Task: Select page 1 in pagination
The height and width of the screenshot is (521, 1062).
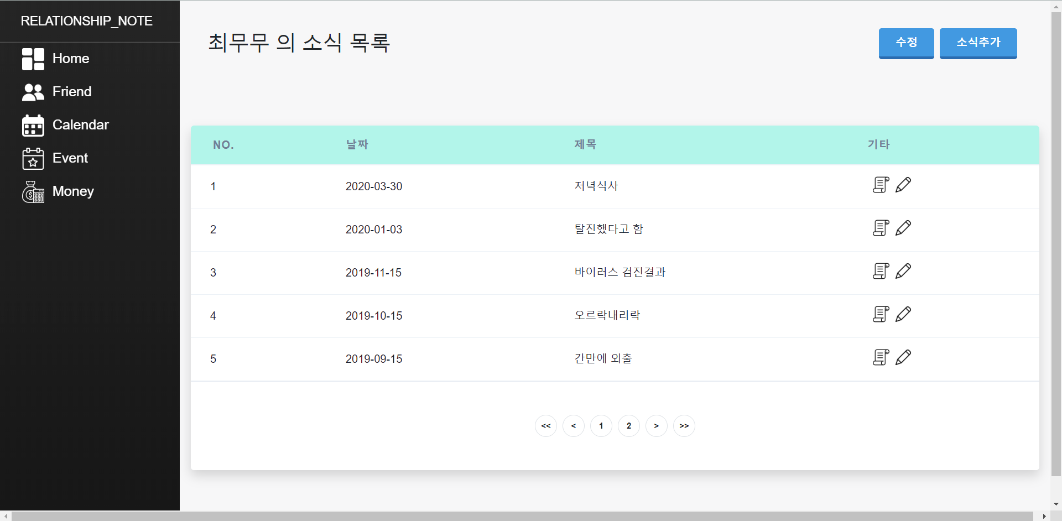Action: click(x=601, y=426)
